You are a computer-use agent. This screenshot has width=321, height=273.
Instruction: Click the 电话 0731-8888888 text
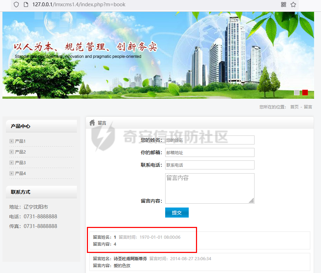[x=33, y=217]
